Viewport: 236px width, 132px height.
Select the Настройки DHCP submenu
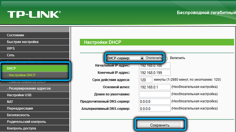coord(22,75)
